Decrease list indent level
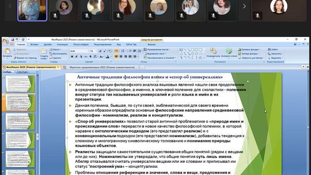311x175 pixels. click(x=130, y=51)
